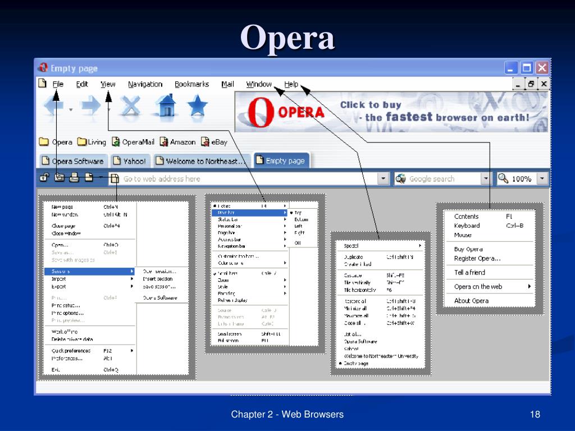Choose Contents in Help menu
The height and width of the screenshot is (431, 575).
click(490, 217)
